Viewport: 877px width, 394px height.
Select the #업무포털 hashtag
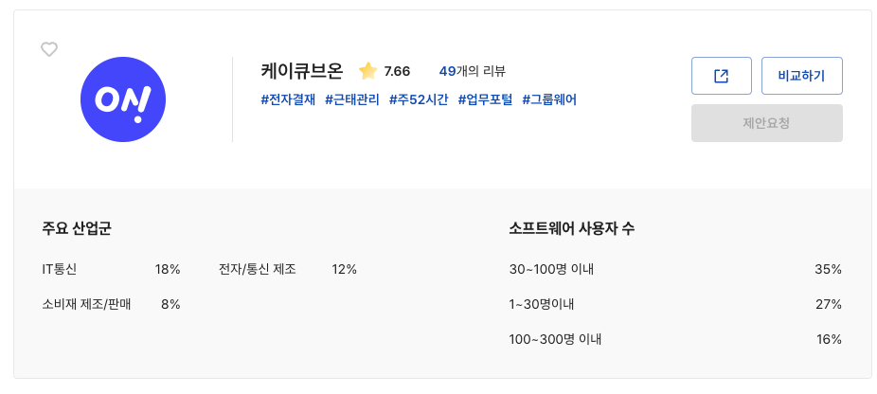point(485,99)
